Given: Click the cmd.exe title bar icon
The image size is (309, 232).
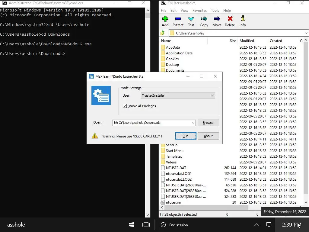Looking at the screenshot, I should coord(5,3).
